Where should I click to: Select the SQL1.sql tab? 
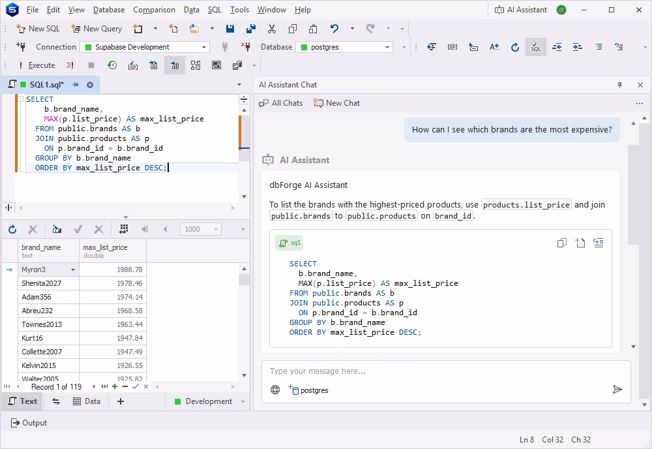click(46, 85)
